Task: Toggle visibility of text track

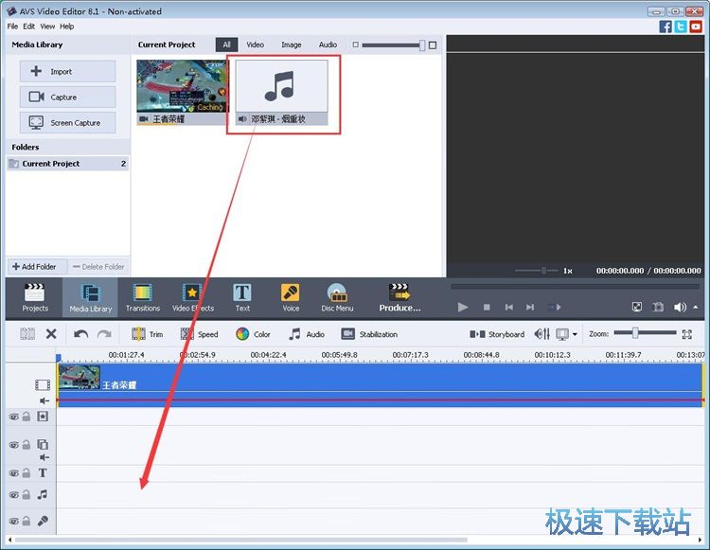Action: (x=14, y=473)
